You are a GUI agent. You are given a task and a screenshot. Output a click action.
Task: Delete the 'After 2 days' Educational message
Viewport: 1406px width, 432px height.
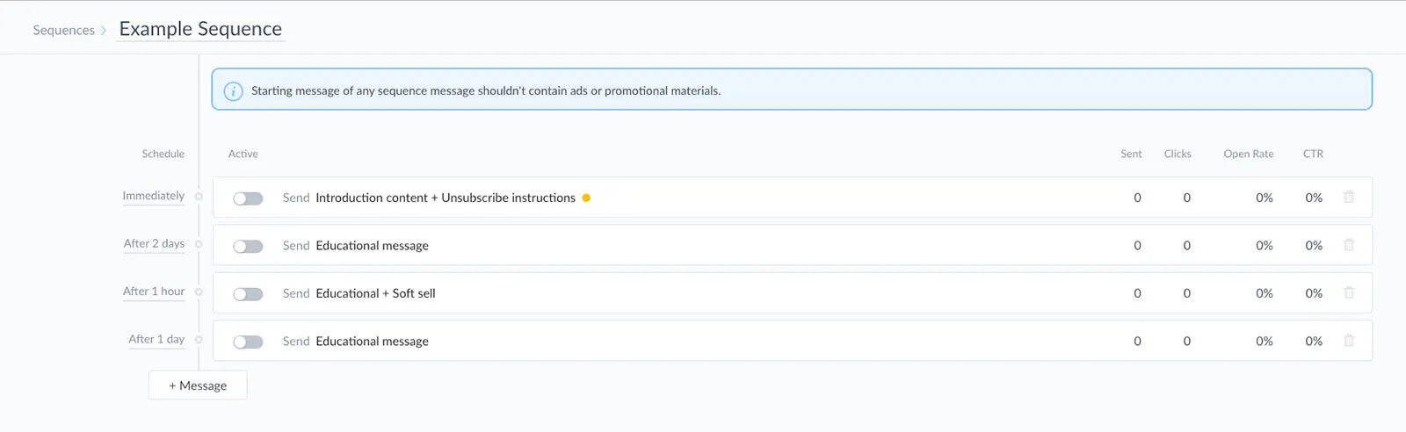tap(1349, 245)
